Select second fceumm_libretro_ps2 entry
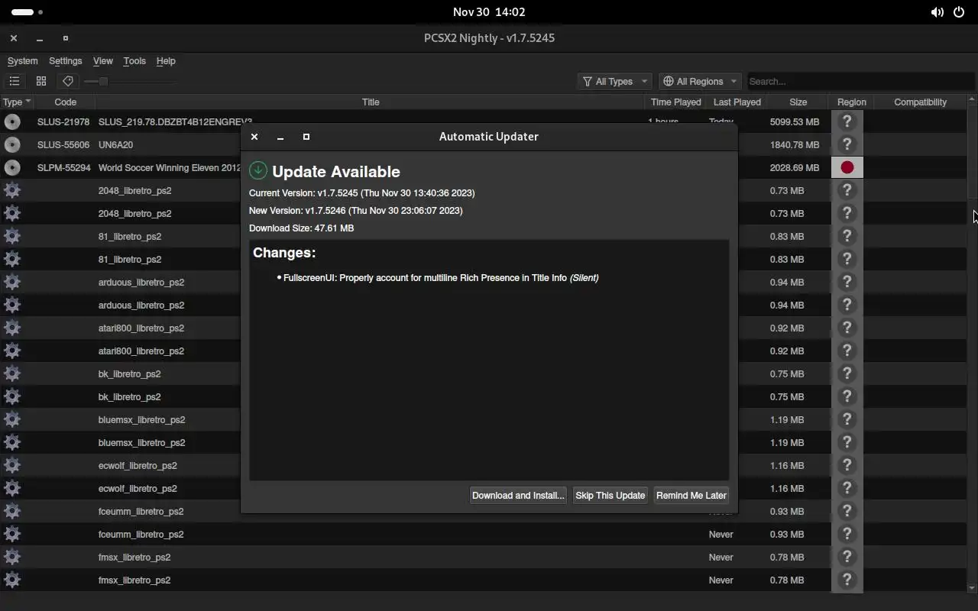This screenshot has height=611, width=978. click(141, 534)
